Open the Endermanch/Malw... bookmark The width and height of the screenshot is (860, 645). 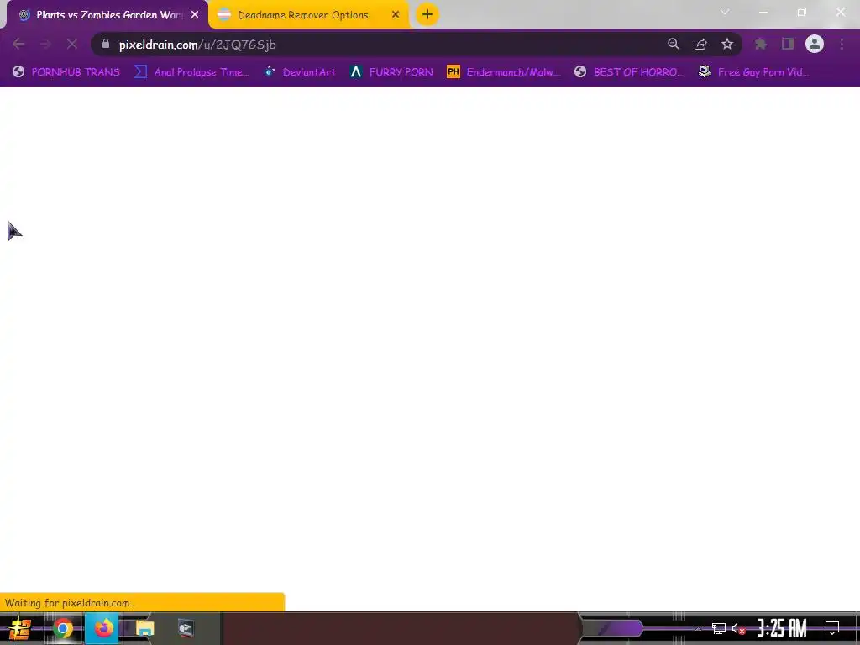[504, 72]
